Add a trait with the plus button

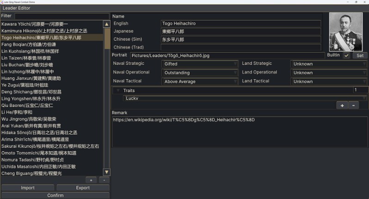coord(342,106)
